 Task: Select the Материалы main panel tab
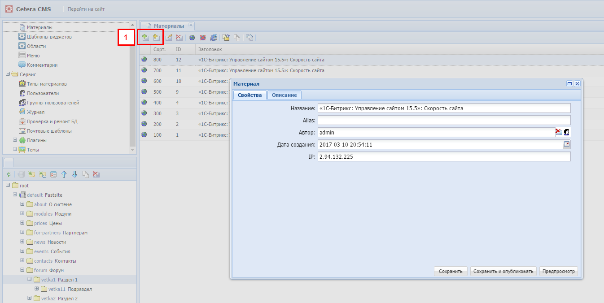pyautogui.click(x=169, y=26)
